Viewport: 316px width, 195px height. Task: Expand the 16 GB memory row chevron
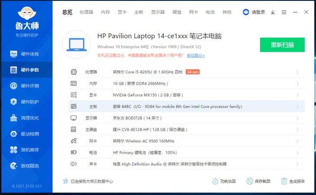click(x=297, y=83)
